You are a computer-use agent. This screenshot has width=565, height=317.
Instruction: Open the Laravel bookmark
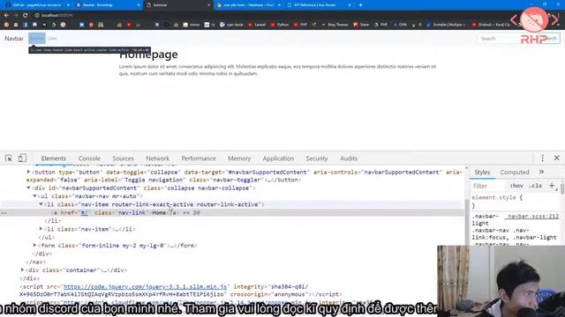click(x=257, y=25)
